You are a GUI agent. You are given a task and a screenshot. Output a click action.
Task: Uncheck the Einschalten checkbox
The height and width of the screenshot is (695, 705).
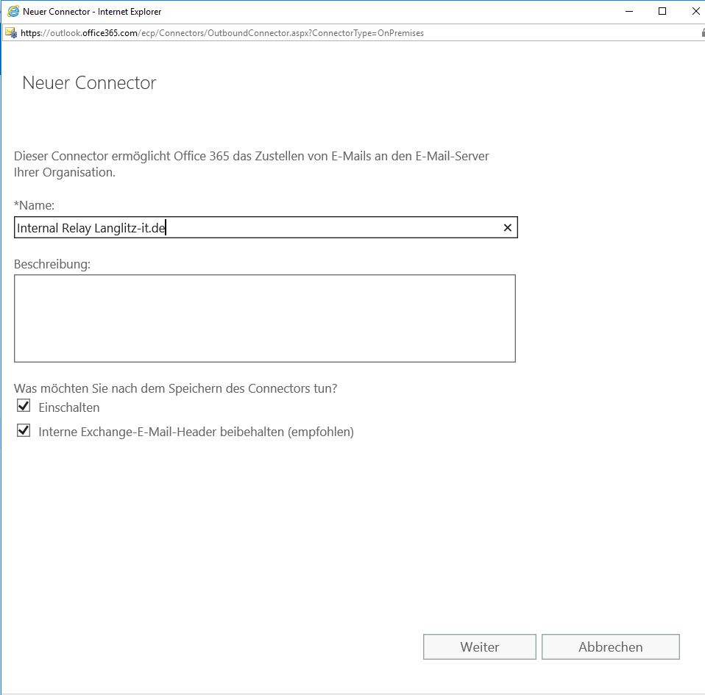[x=24, y=406]
